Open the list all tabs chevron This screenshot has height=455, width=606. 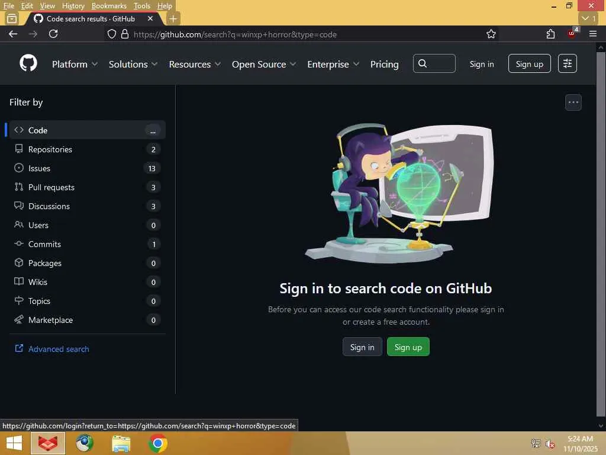[589, 18]
